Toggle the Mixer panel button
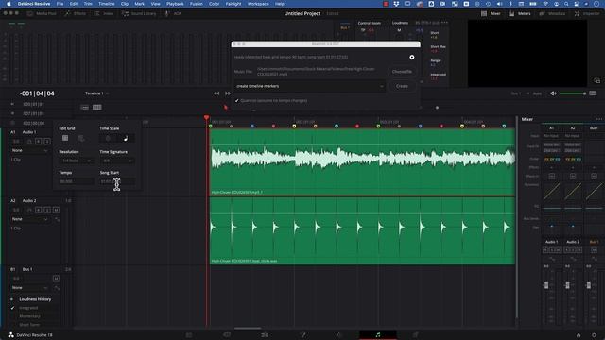 [491, 13]
